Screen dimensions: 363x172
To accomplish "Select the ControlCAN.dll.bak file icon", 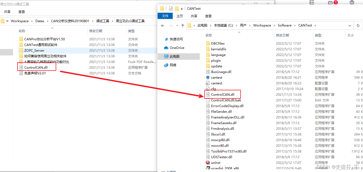I will (x=208, y=100).
